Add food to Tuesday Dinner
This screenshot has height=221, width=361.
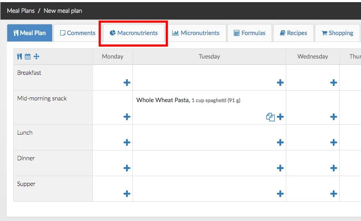pos(280,168)
